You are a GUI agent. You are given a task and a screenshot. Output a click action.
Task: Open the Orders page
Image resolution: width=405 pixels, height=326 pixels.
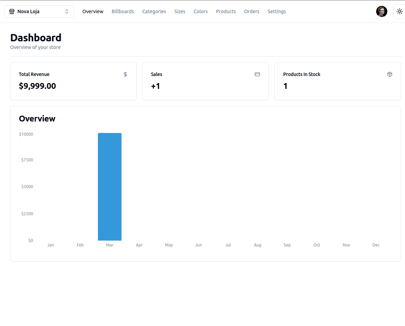point(251,11)
